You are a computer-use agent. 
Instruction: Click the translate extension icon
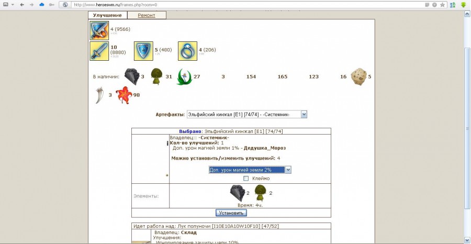coord(453,5)
